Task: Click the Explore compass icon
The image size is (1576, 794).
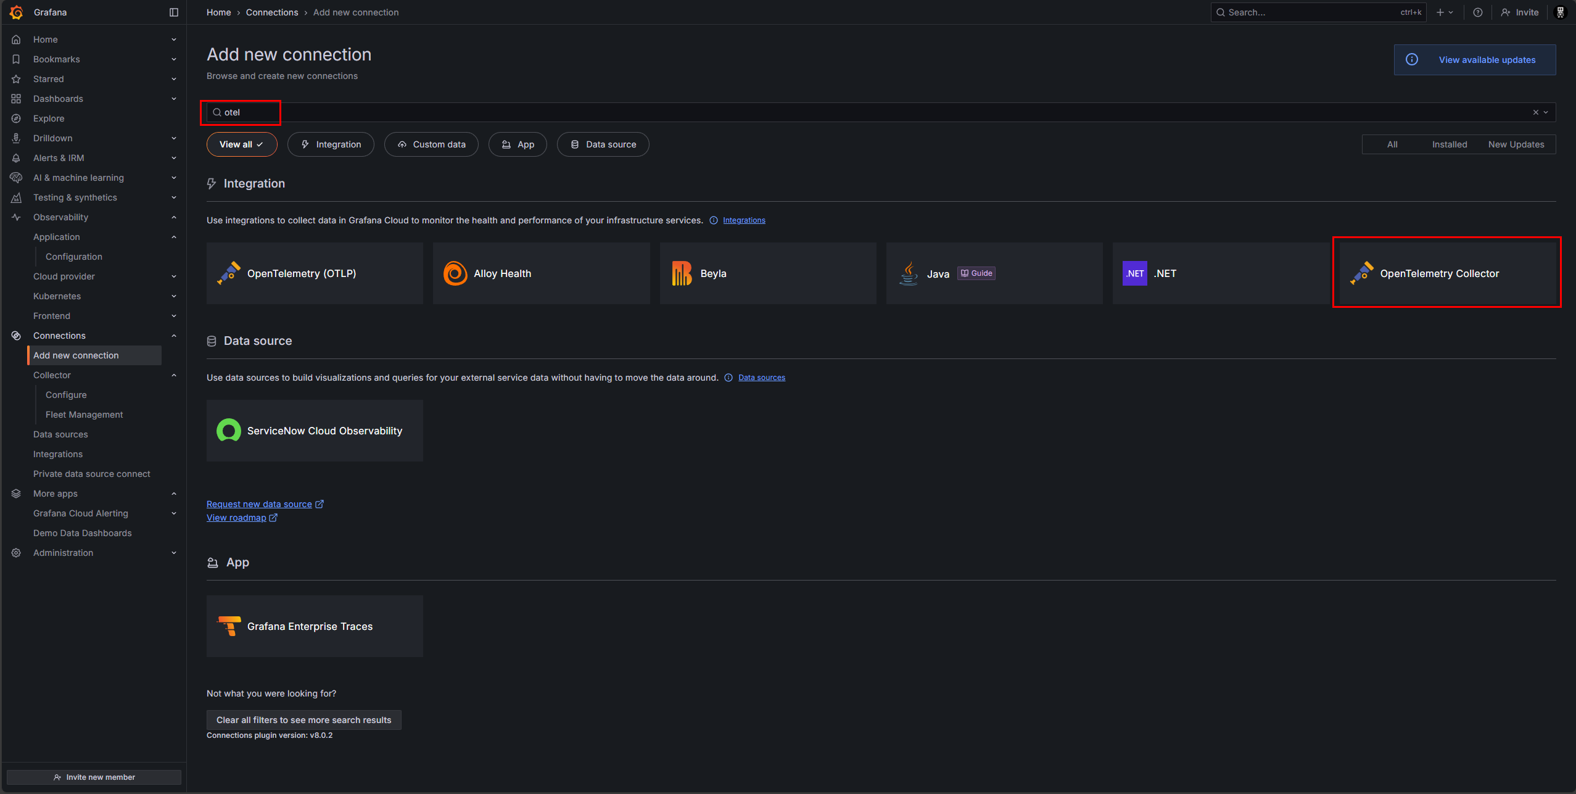Action: tap(17, 118)
